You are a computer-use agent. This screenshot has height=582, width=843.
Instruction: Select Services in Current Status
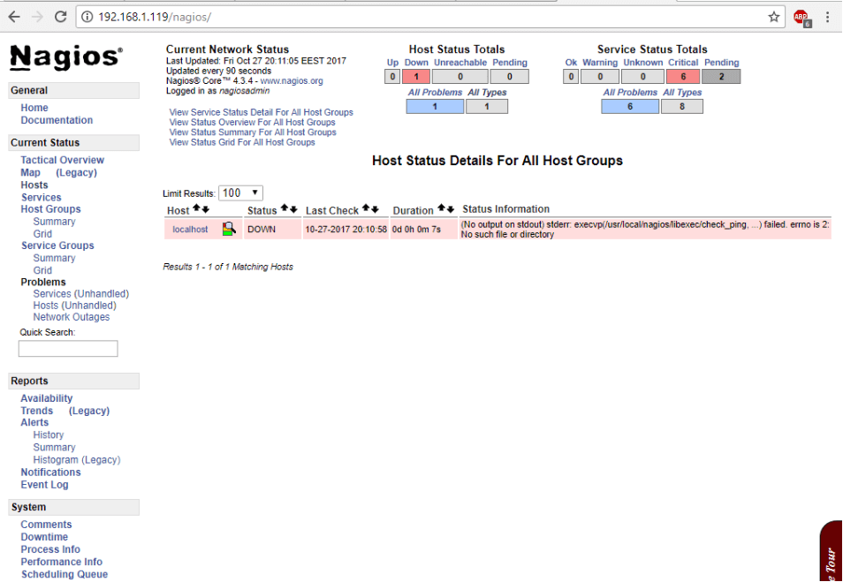pos(42,197)
